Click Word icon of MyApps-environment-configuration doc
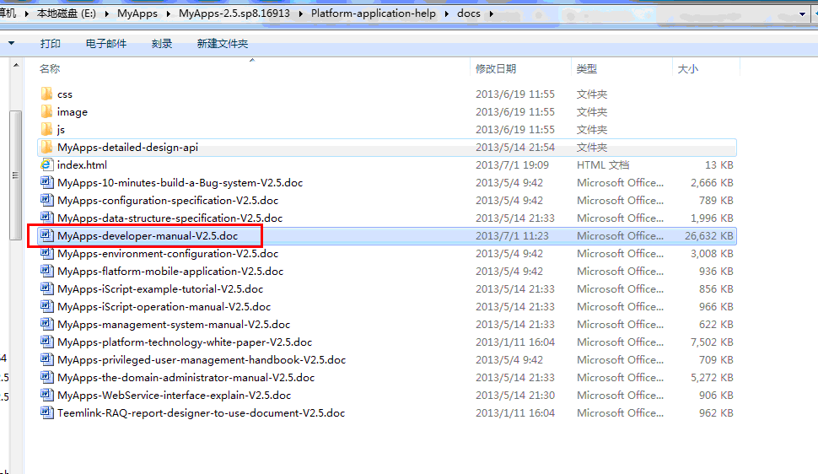 pyautogui.click(x=47, y=254)
